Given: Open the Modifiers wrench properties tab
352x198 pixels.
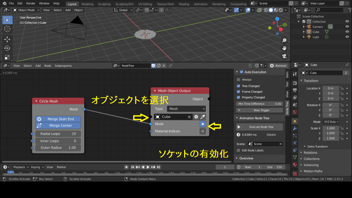Looking at the screenshot, I should tap(295, 128).
